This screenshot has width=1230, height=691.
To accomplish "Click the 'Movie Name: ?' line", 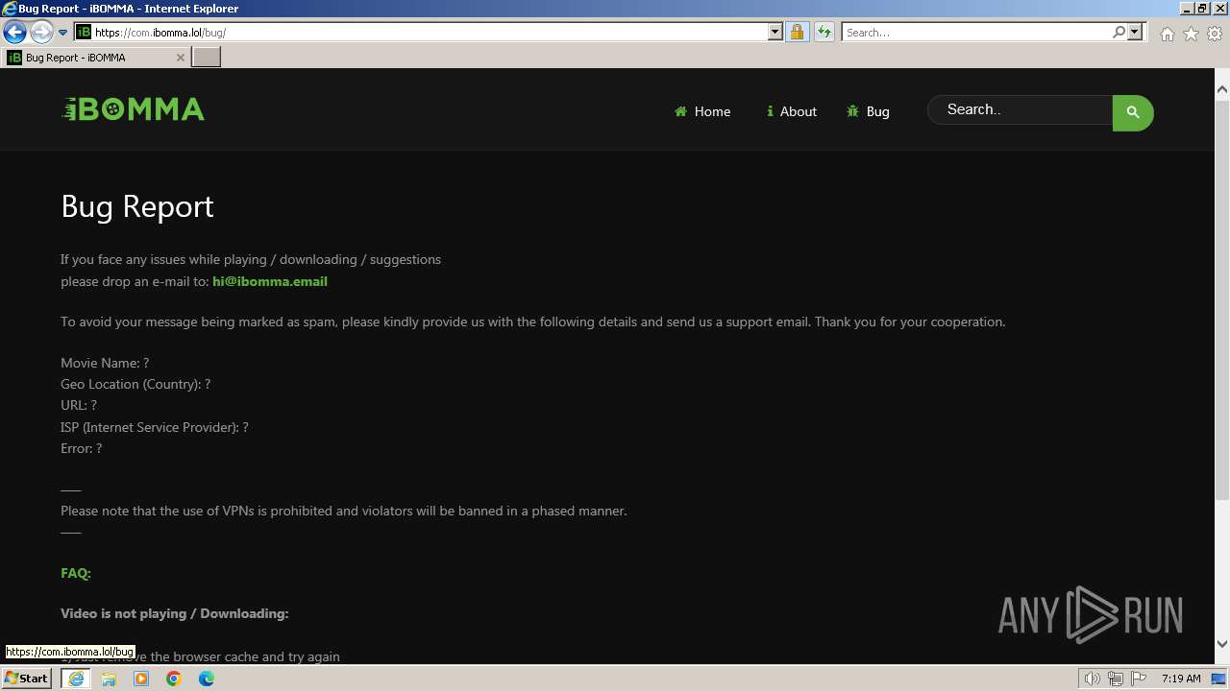I will pyautogui.click(x=105, y=363).
